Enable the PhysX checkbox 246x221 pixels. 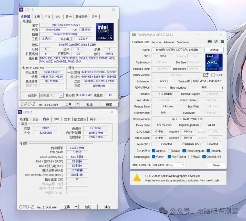click(190, 157)
